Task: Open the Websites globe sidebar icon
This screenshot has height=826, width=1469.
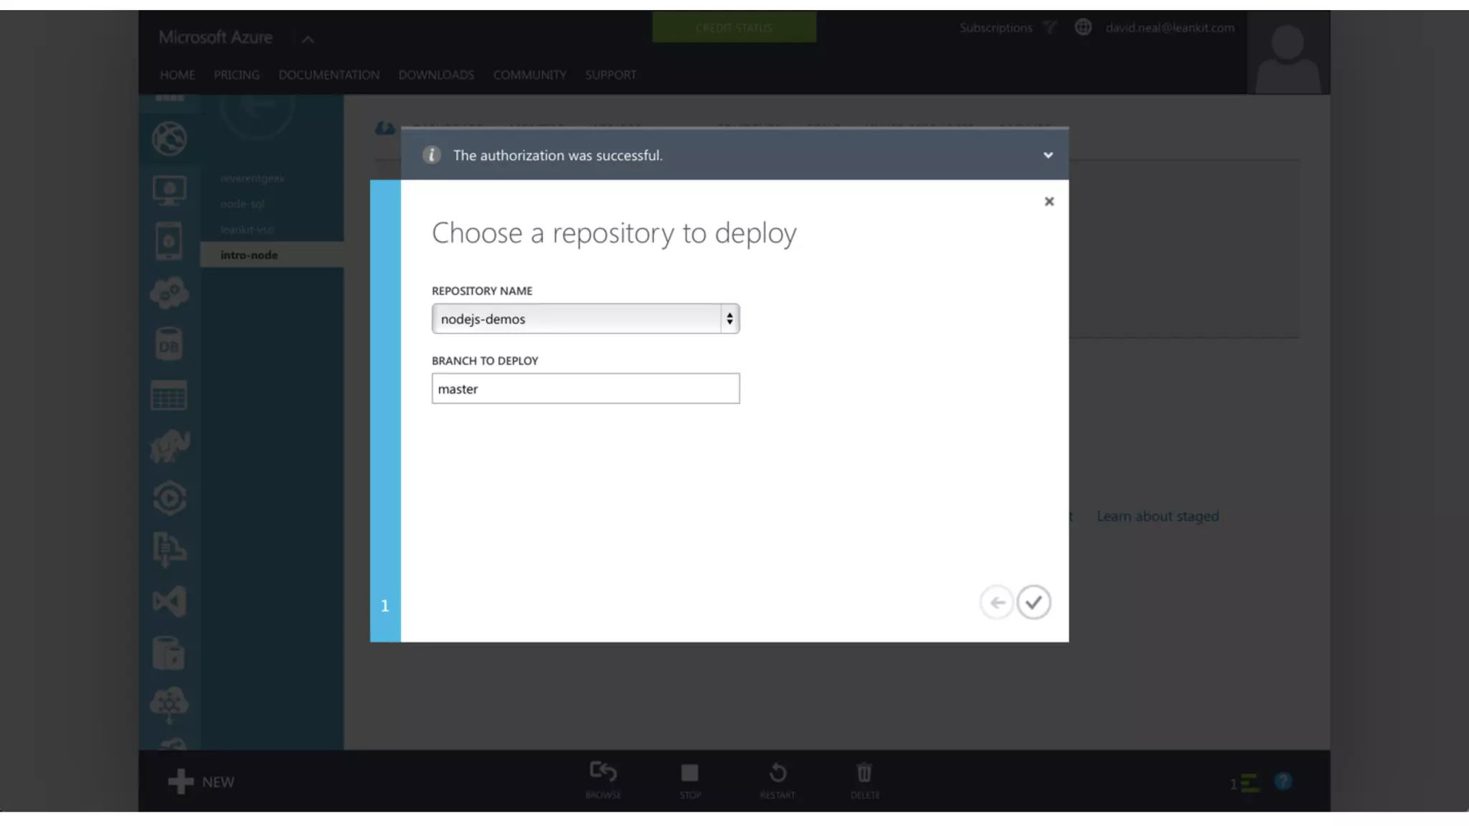Action: (x=169, y=138)
